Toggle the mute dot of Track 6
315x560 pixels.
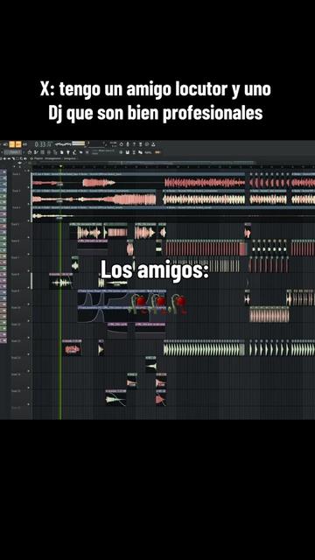[29, 254]
